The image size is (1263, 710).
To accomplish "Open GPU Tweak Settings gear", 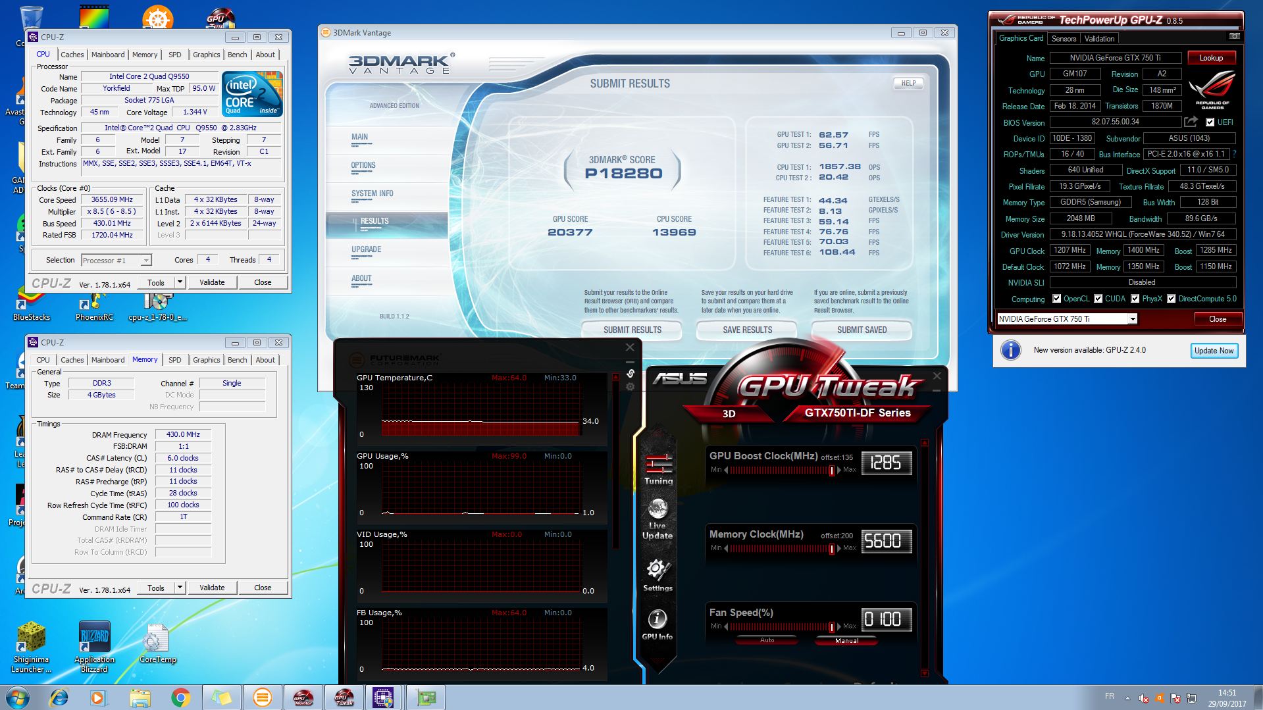I will 657,576.
